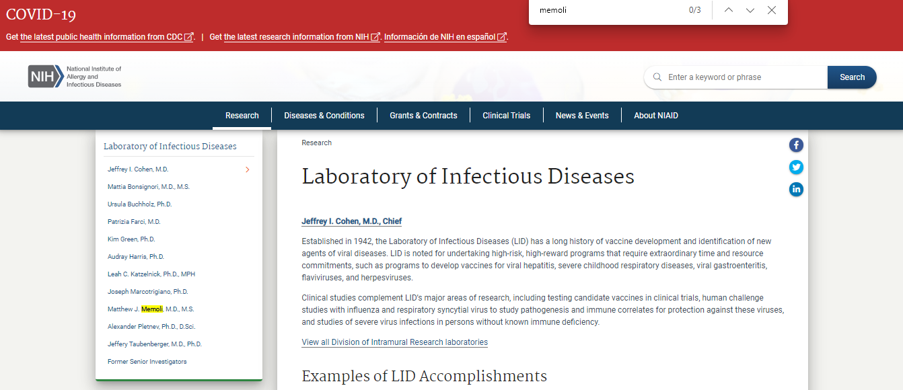This screenshot has width=903, height=390.
Task: Select Matthew J. Memoli, M.D., M.S.
Action: pos(151,309)
